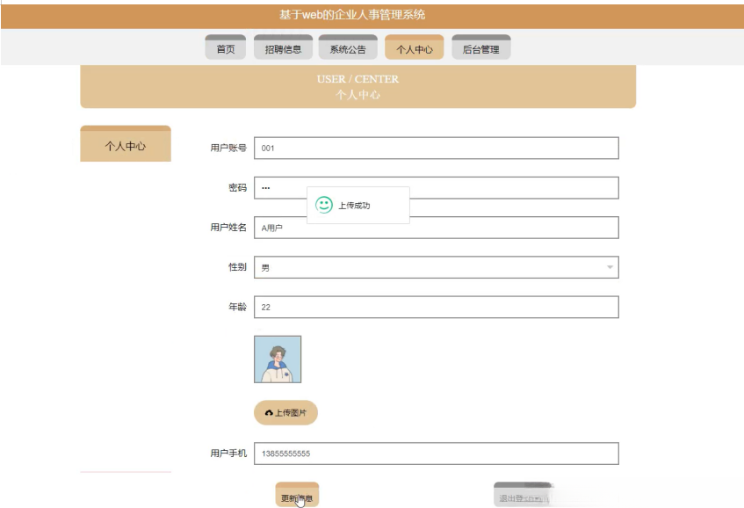Click the cloud upload icon on 上传图片 button
Screen dimensions: 744x508
click(x=268, y=412)
